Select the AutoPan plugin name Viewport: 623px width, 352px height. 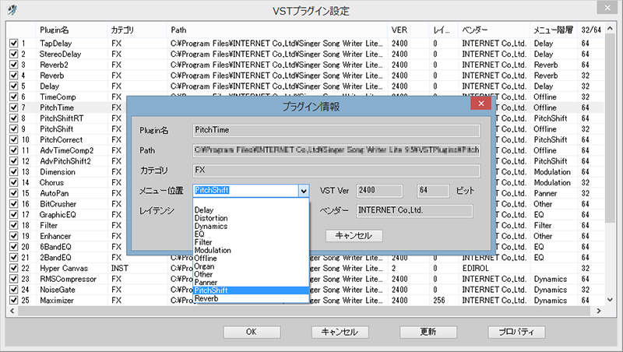tap(54, 193)
